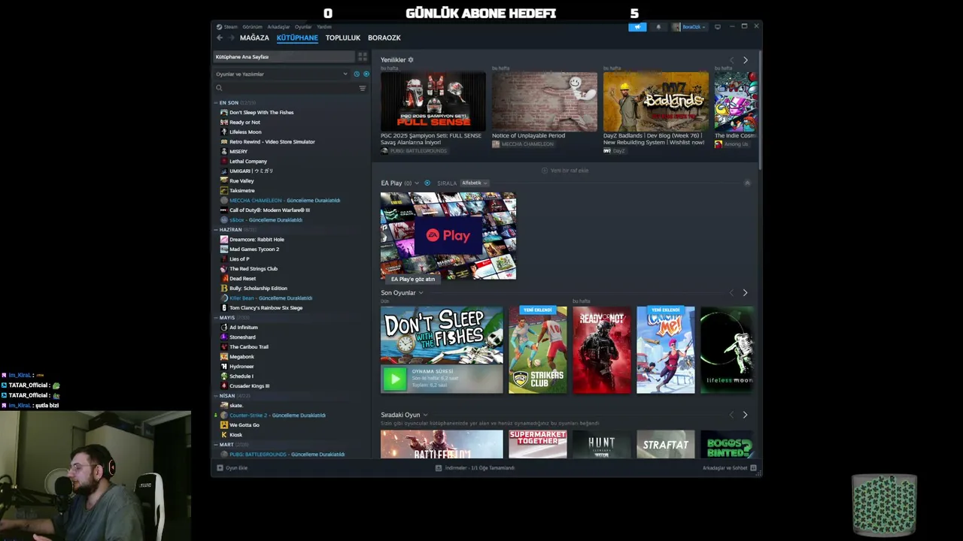Select Tom Clancy's Rainbow Six Siege icon
The height and width of the screenshot is (541, 963).
click(224, 308)
